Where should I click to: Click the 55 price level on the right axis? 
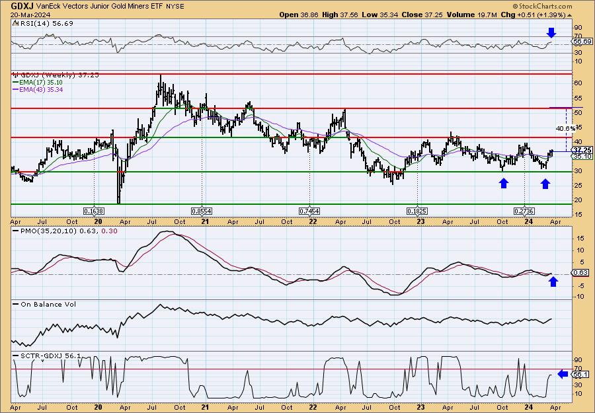point(578,98)
